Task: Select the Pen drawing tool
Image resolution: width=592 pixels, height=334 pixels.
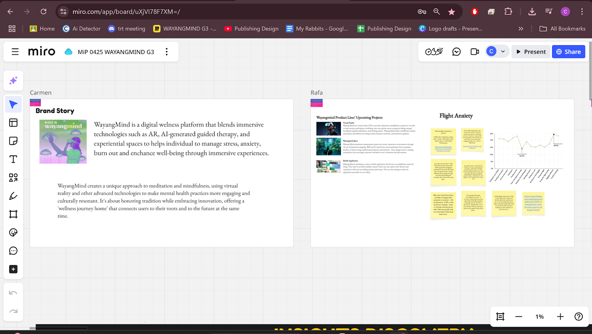Action: pos(13,196)
